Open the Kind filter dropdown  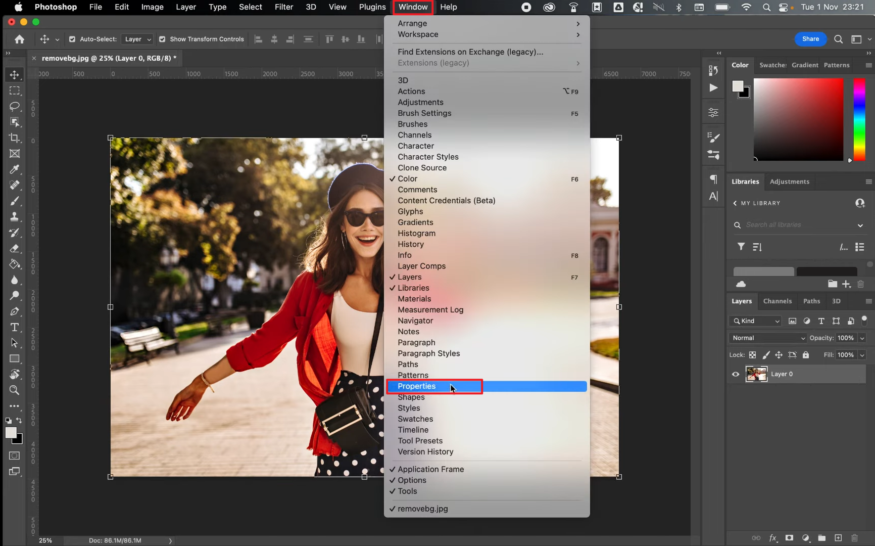pyautogui.click(x=755, y=321)
